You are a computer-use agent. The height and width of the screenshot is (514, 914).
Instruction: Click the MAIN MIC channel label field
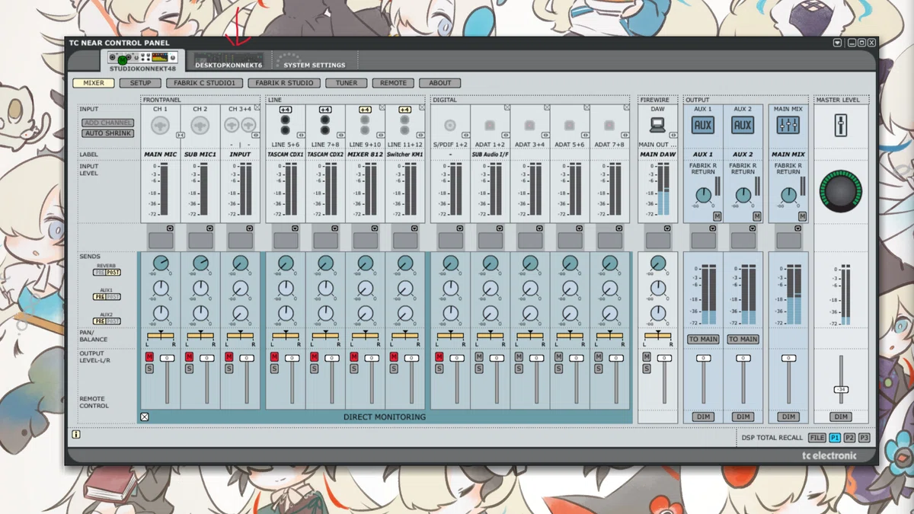click(x=160, y=154)
